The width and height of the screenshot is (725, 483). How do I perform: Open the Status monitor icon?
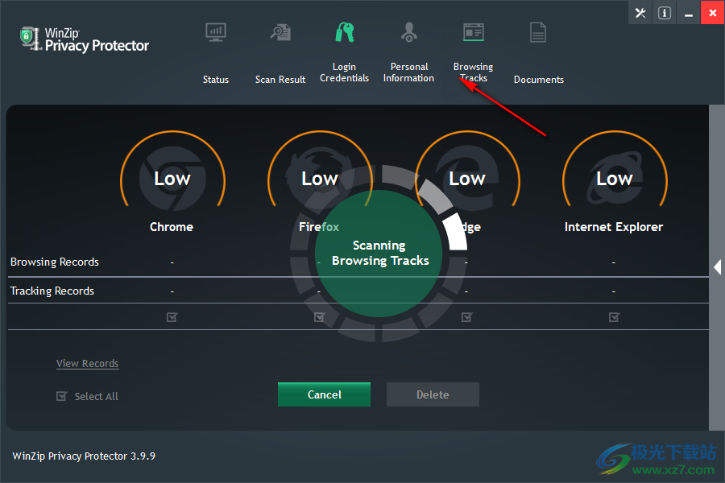[215, 32]
